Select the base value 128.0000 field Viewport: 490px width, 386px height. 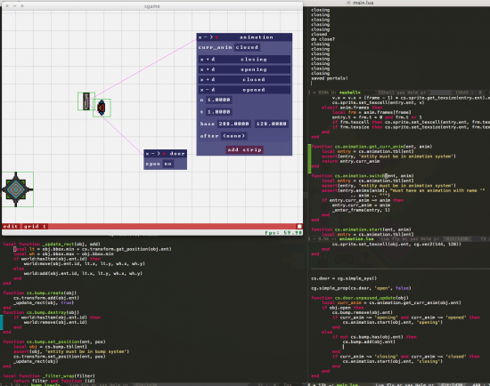click(271, 124)
